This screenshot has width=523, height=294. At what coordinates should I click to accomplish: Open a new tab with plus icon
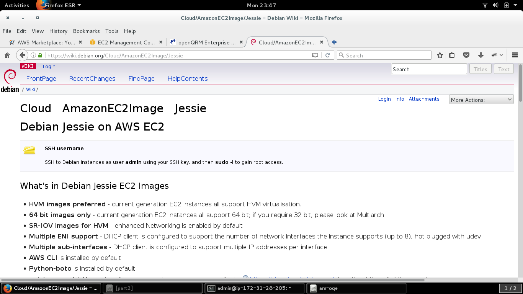pyautogui.click(x=334, y=42)
